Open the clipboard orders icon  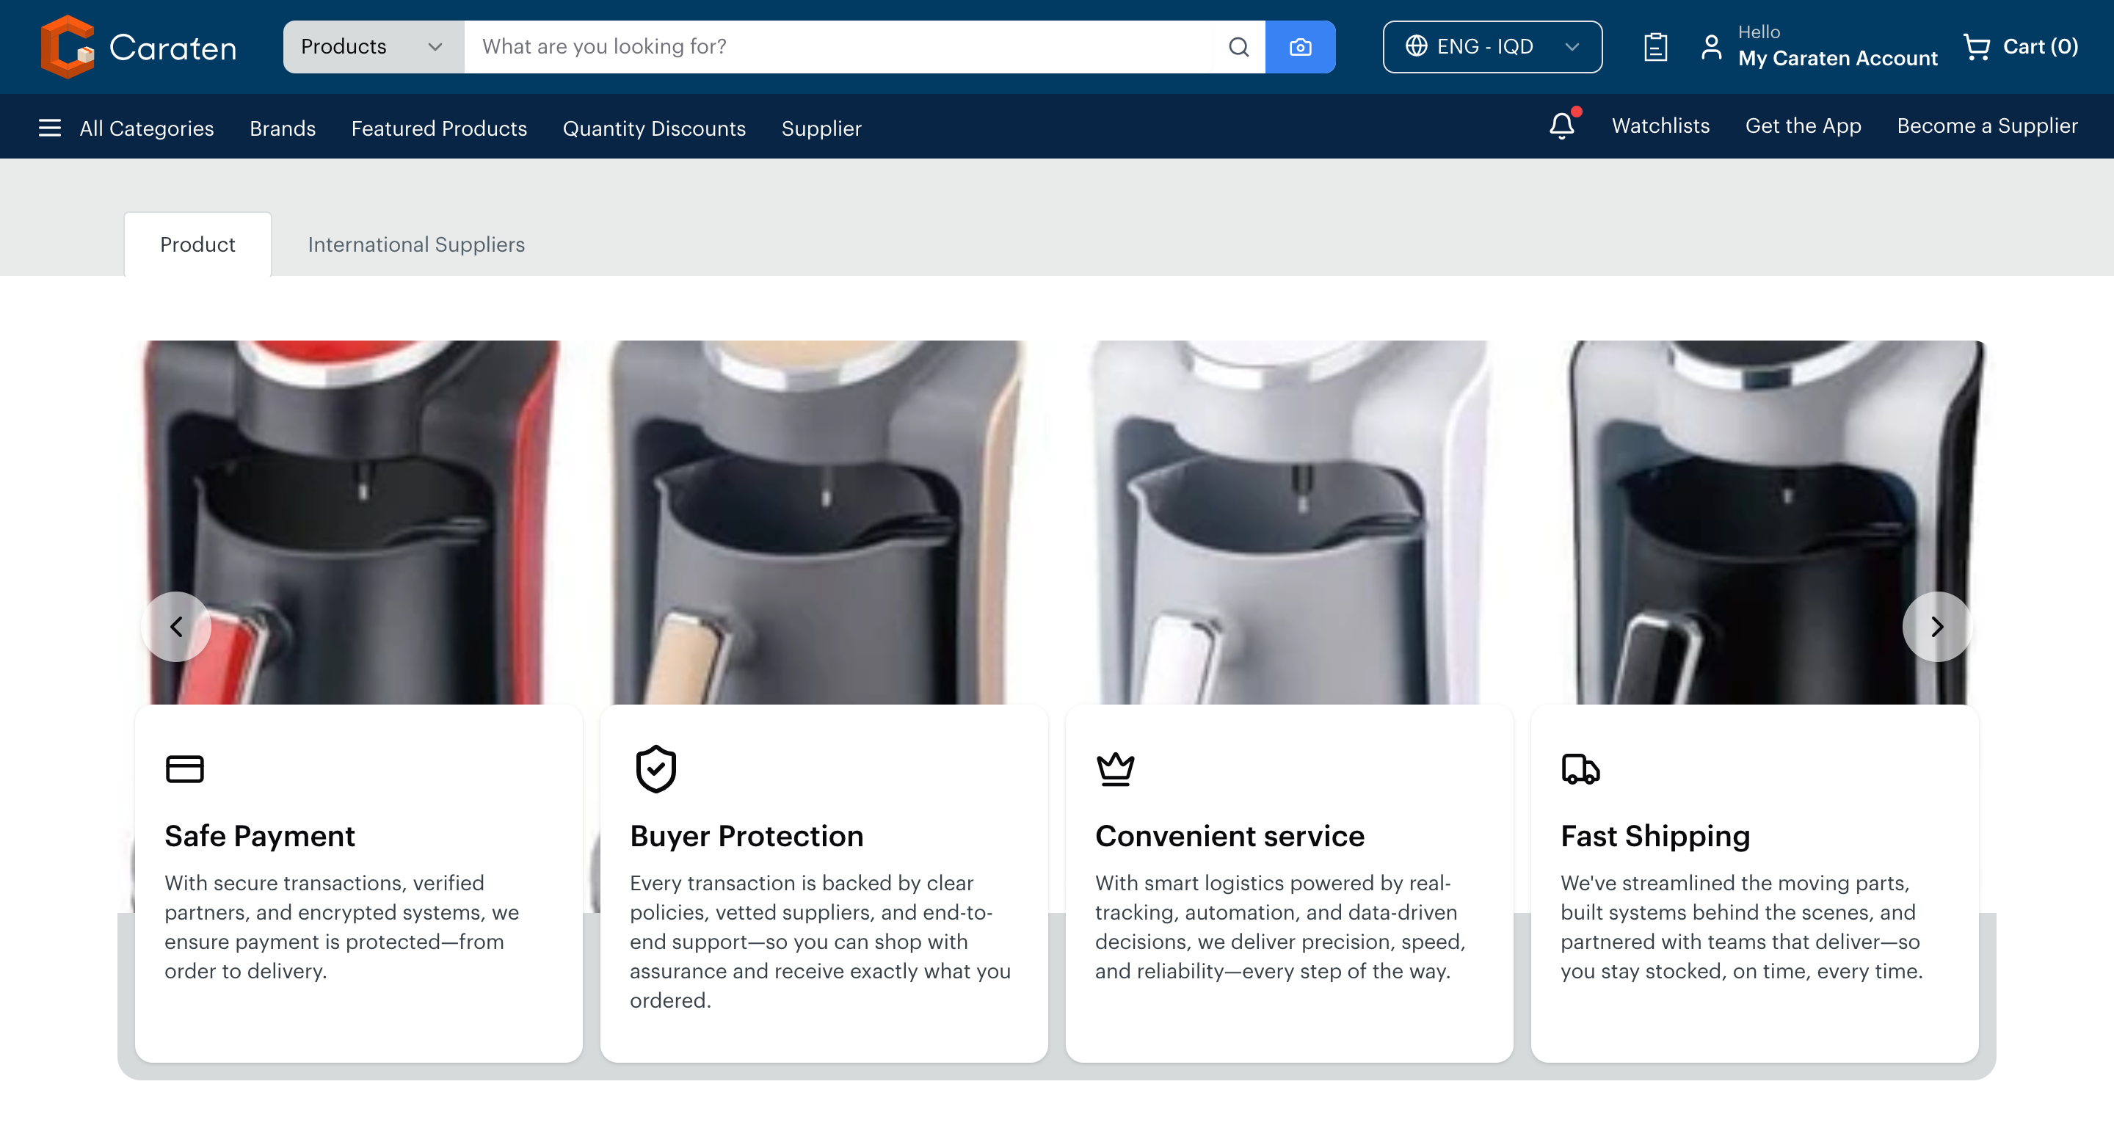[1655, 47]
